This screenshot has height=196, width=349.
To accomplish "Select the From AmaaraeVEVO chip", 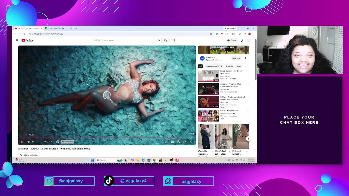I will tap(213, 66).
